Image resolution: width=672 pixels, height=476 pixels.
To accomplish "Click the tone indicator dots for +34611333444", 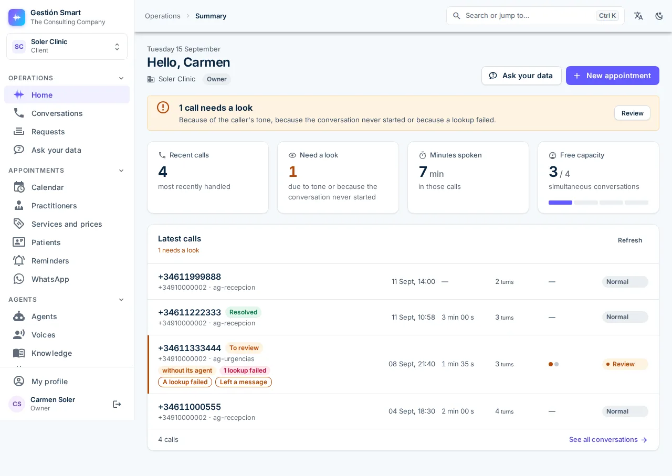I will 553,364.
